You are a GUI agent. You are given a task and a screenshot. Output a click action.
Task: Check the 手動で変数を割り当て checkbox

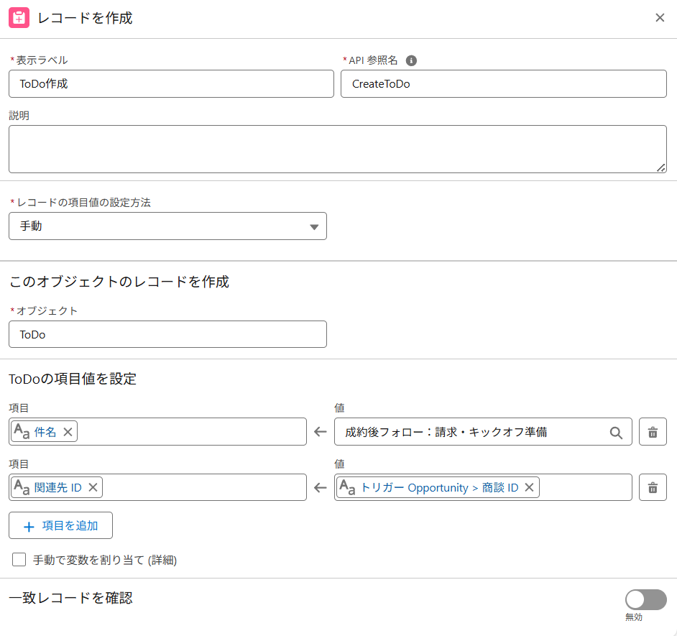19,559
